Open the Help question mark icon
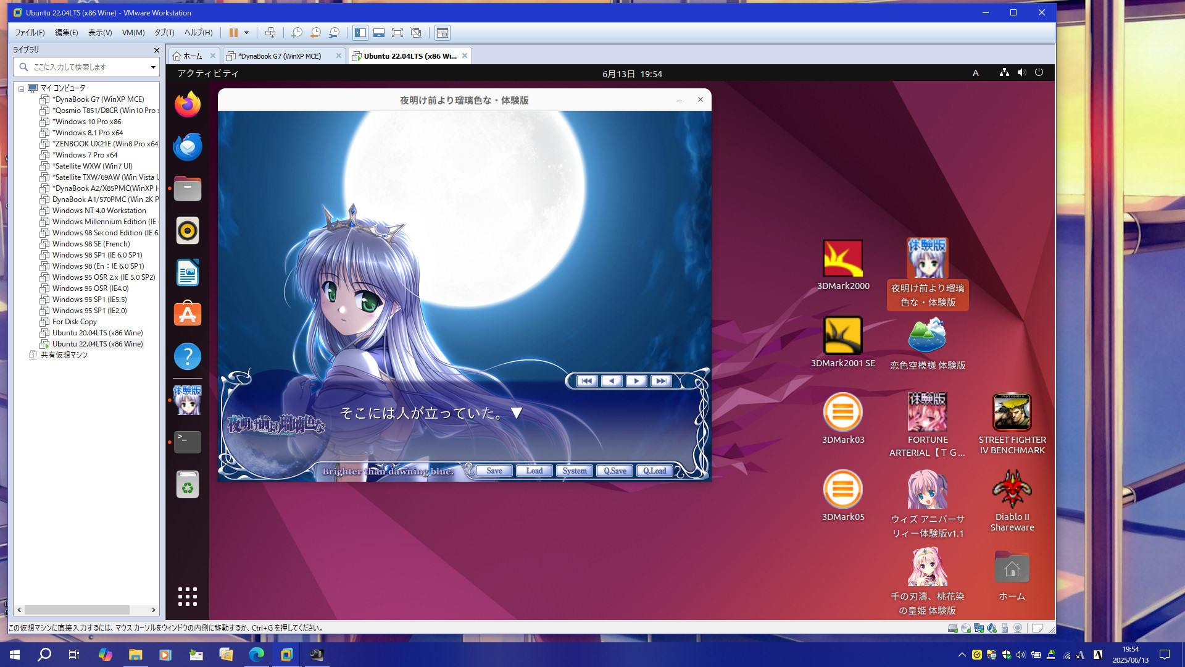 click(188, 356)
